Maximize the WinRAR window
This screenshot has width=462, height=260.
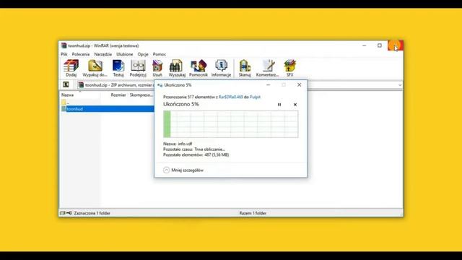tap(380, 45)
